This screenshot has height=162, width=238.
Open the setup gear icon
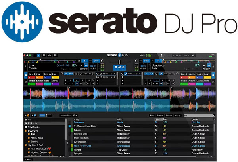pos(193,55)
